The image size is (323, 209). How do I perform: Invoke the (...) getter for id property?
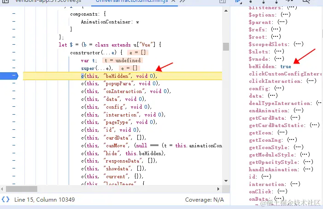tap(266, 176)
